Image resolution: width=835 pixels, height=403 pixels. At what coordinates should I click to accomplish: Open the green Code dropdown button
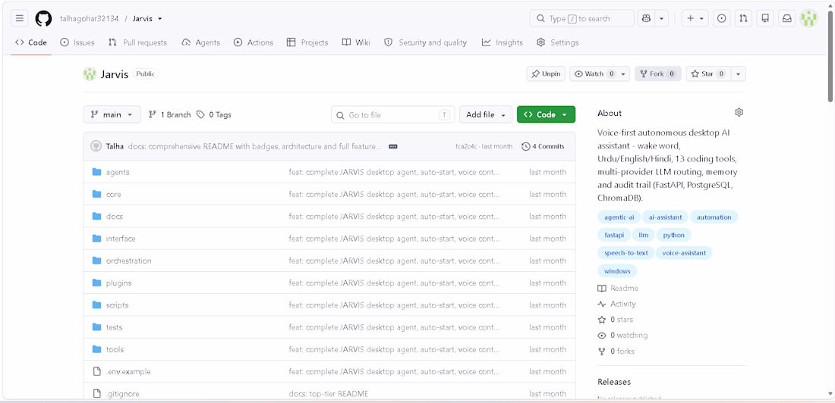click(546, 114)
